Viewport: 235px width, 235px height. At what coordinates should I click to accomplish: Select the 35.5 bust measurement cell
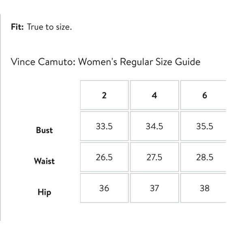203,126
